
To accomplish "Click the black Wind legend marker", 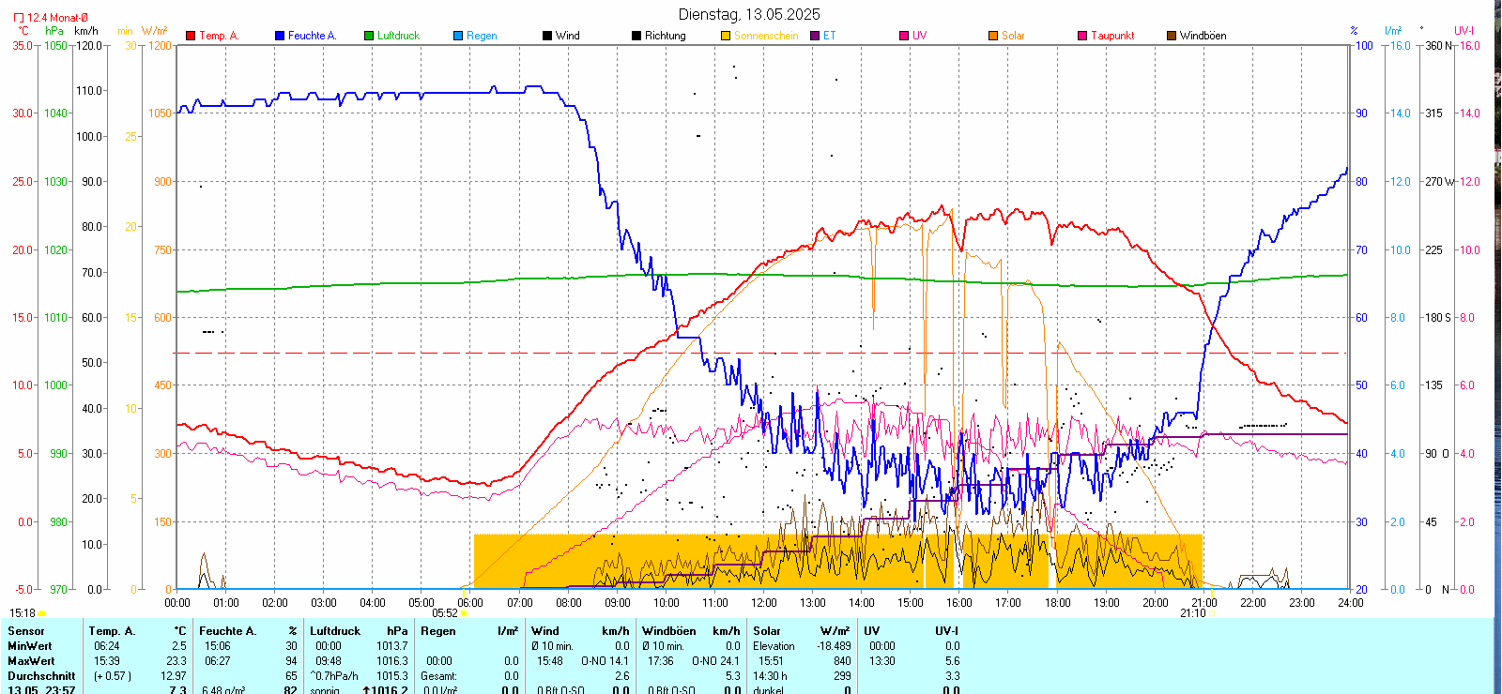I will pyautogui.click(x=547, y=36).
